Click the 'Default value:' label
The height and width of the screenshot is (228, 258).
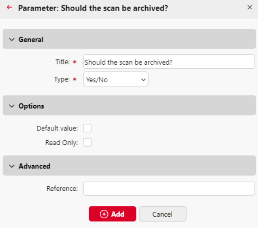coord(57,128)
